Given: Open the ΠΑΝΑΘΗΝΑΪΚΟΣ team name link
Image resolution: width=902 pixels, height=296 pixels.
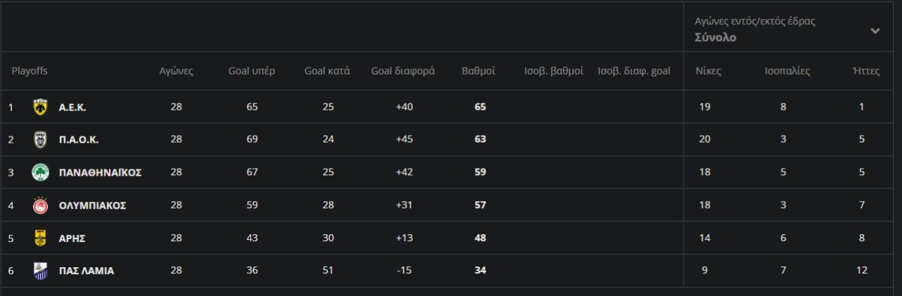Looking at the screenshot, I should [100, 172].
